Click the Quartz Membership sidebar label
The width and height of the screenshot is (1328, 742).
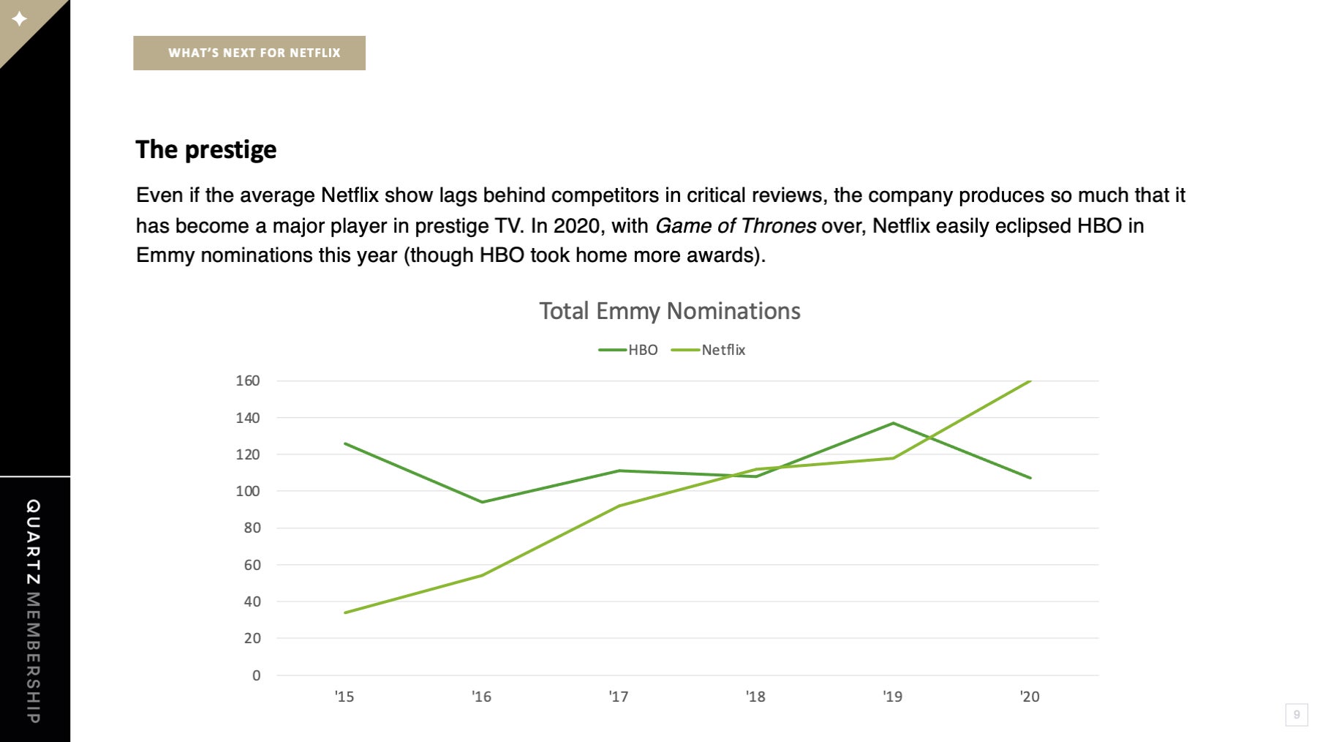(x=33, y=611)
